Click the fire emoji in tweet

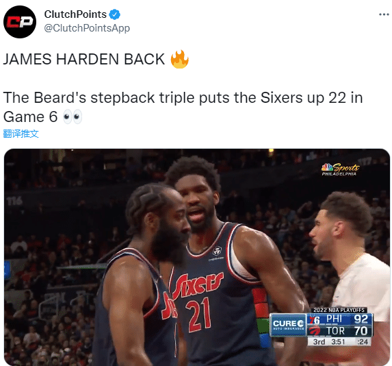point(179,60)
